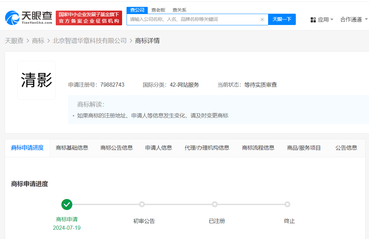Click the grid icon beside 应用

coord(313,20)
